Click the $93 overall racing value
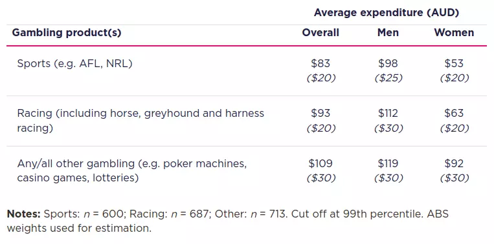Image resolution: width=494 pixels, height=244 pixels. click(x=320, y=113)
